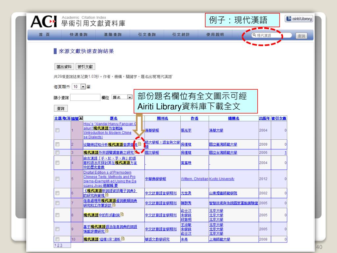Click the magnifier icon in the search box
This screenshot has width=337, height=253.
click(254, 35)
